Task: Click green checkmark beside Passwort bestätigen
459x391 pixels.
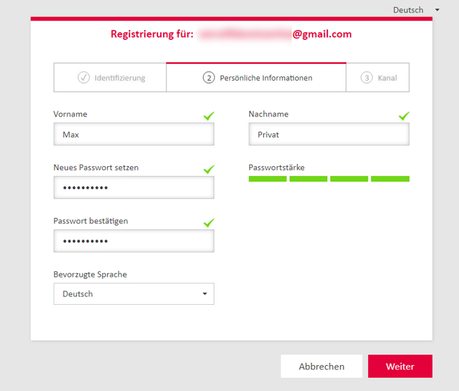Action: [209, 222]
